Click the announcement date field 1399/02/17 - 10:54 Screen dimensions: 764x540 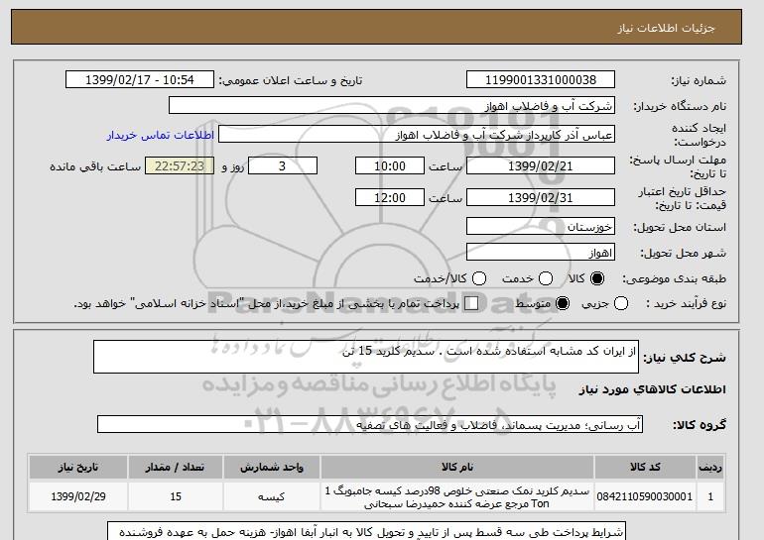[140, 80]
